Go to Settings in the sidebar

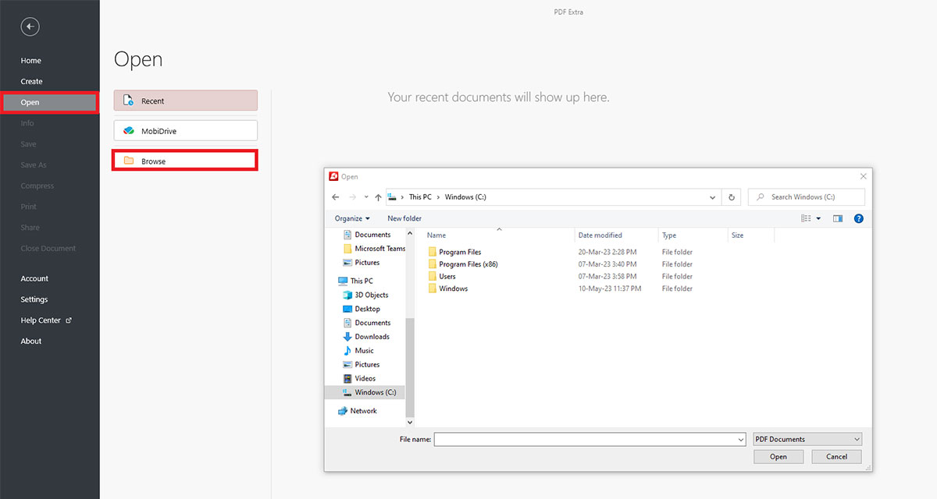pyautogui.click(x=34, y=299)
